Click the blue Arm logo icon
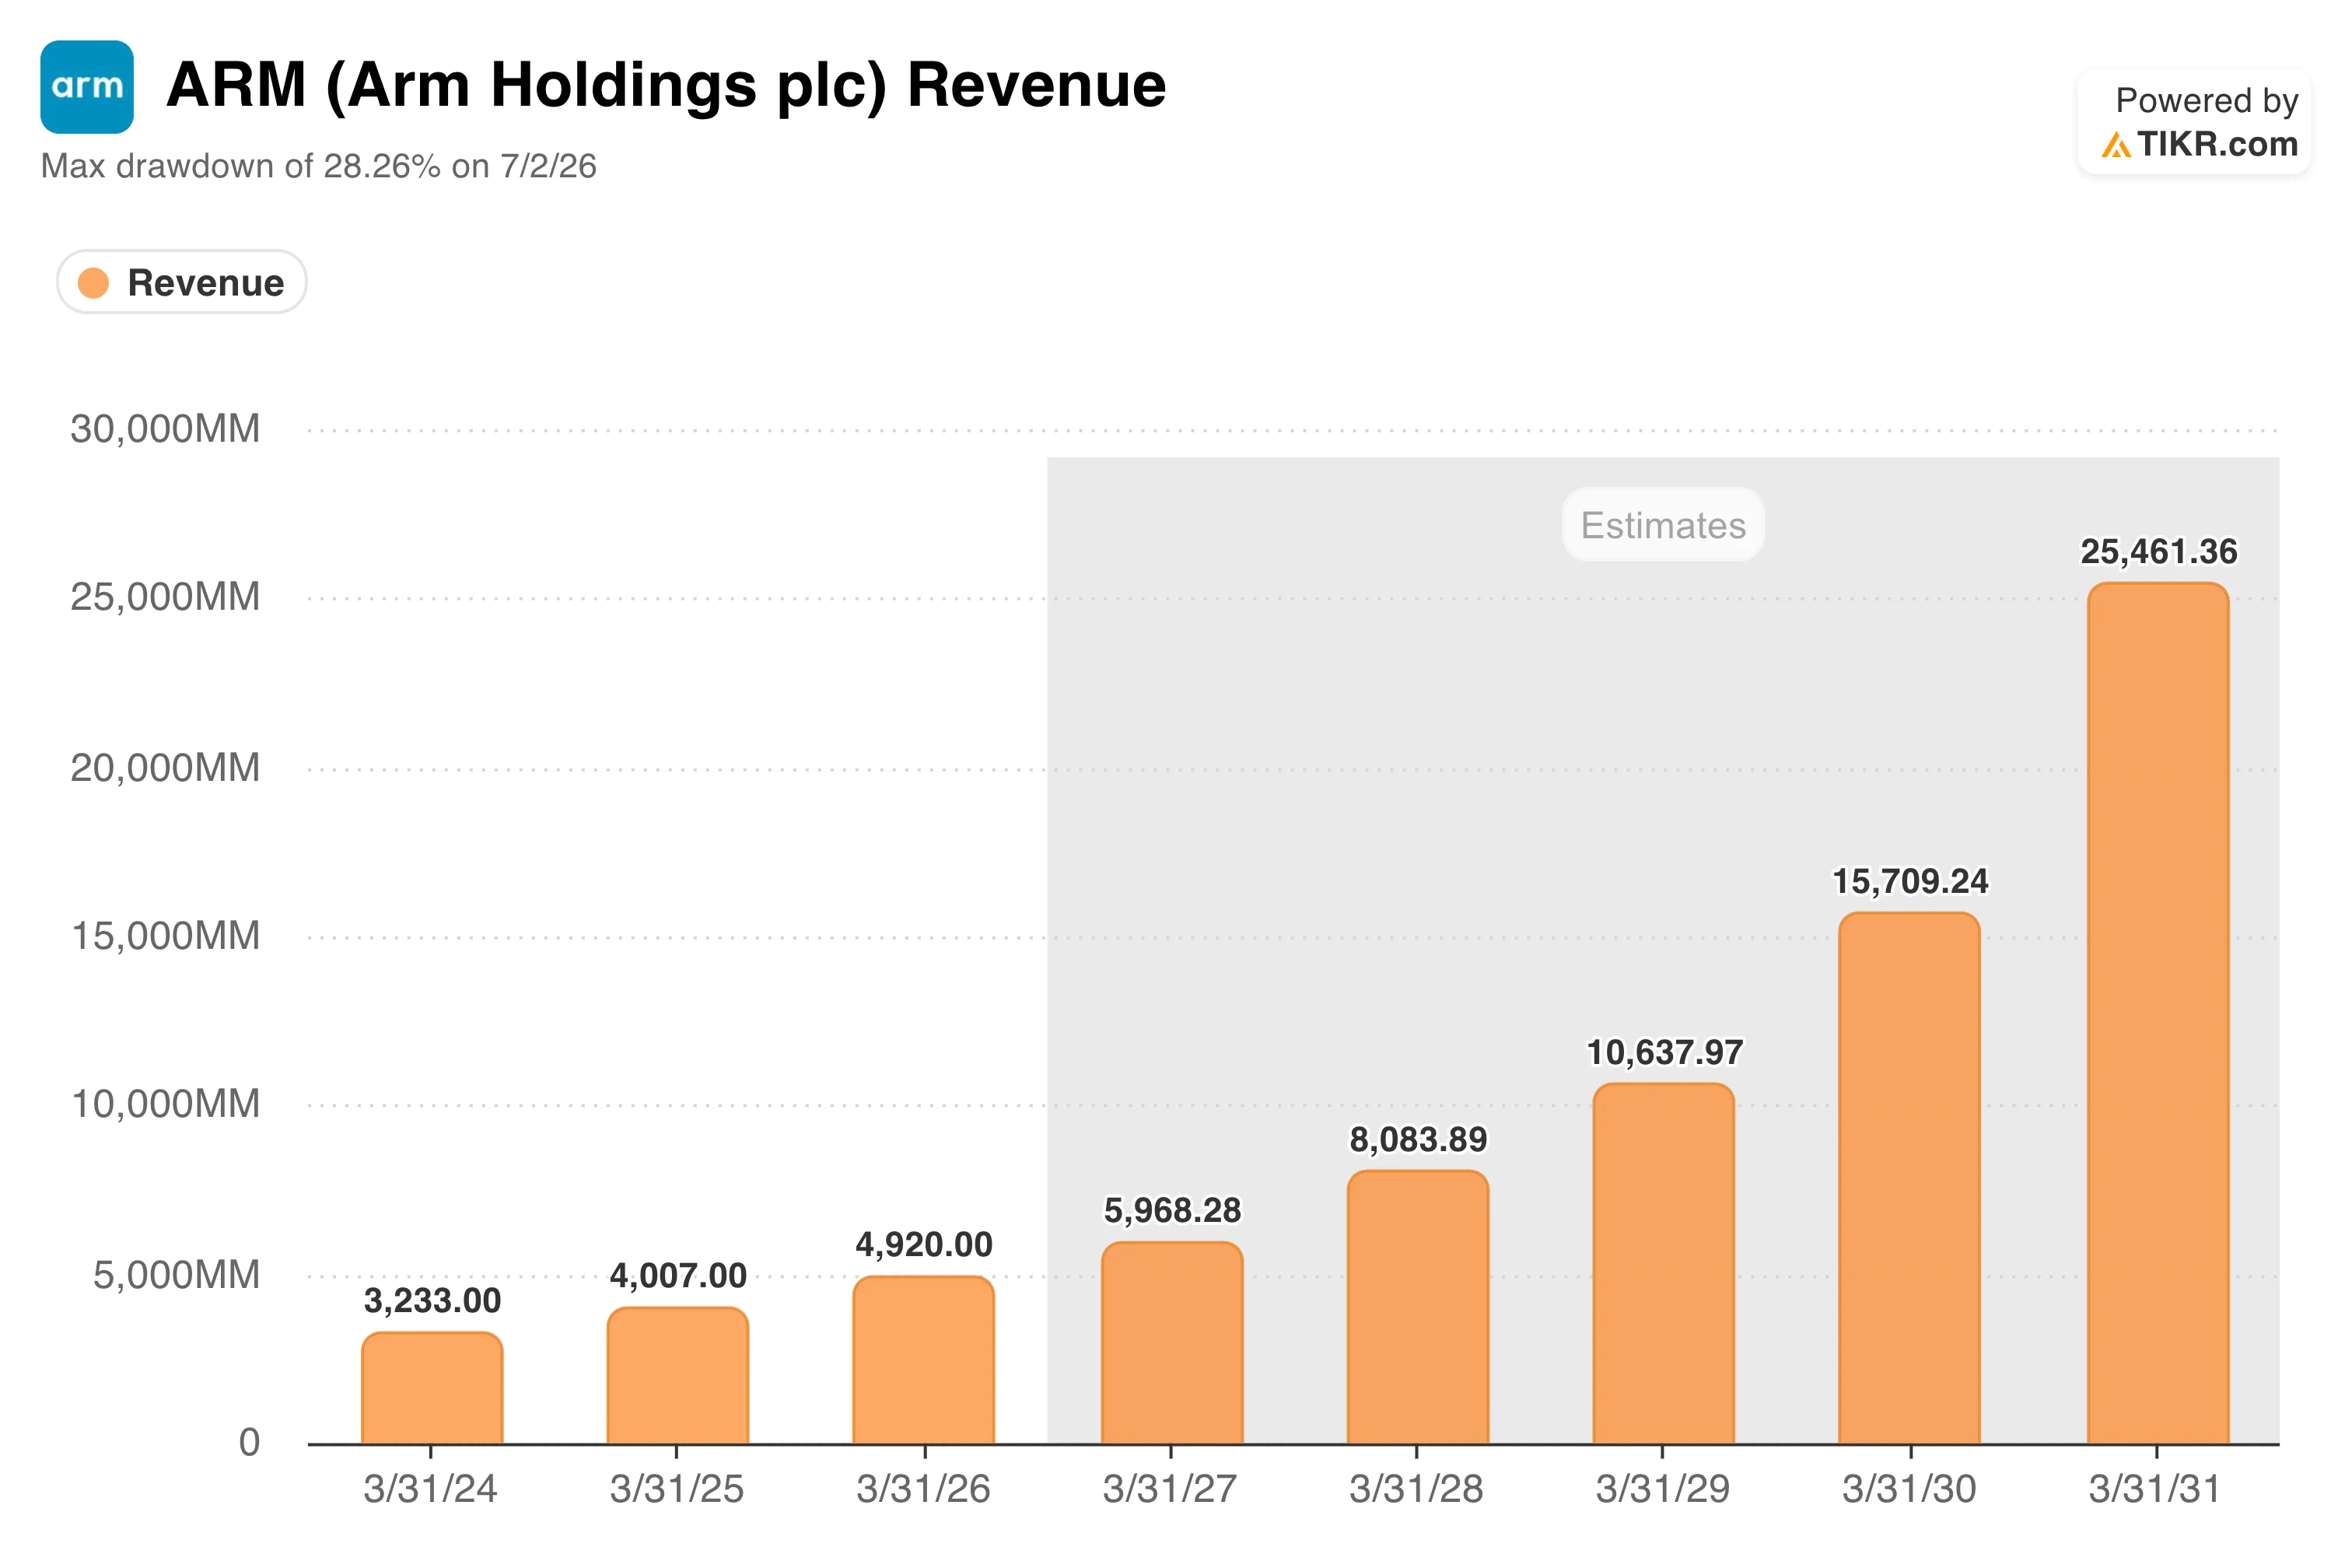The image size is (2352, 1568). [87, 87]
